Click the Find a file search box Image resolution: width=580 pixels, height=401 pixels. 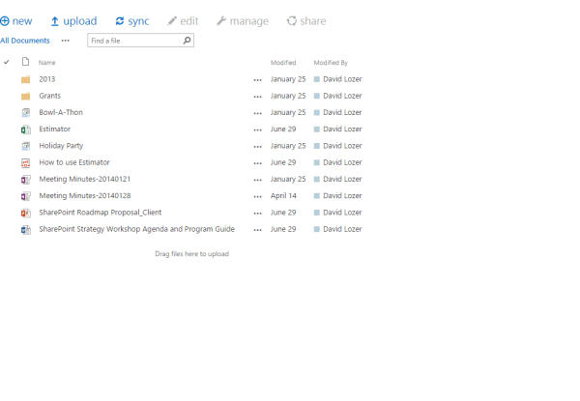pos(133,41)
